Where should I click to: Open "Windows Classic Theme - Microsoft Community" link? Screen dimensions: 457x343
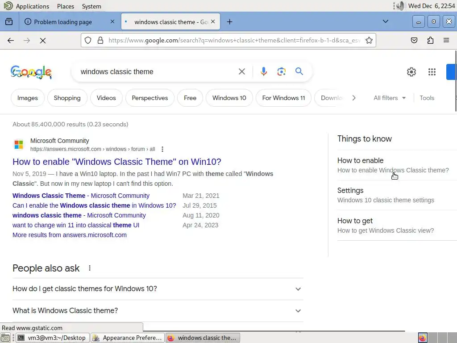tap(81, 196)
